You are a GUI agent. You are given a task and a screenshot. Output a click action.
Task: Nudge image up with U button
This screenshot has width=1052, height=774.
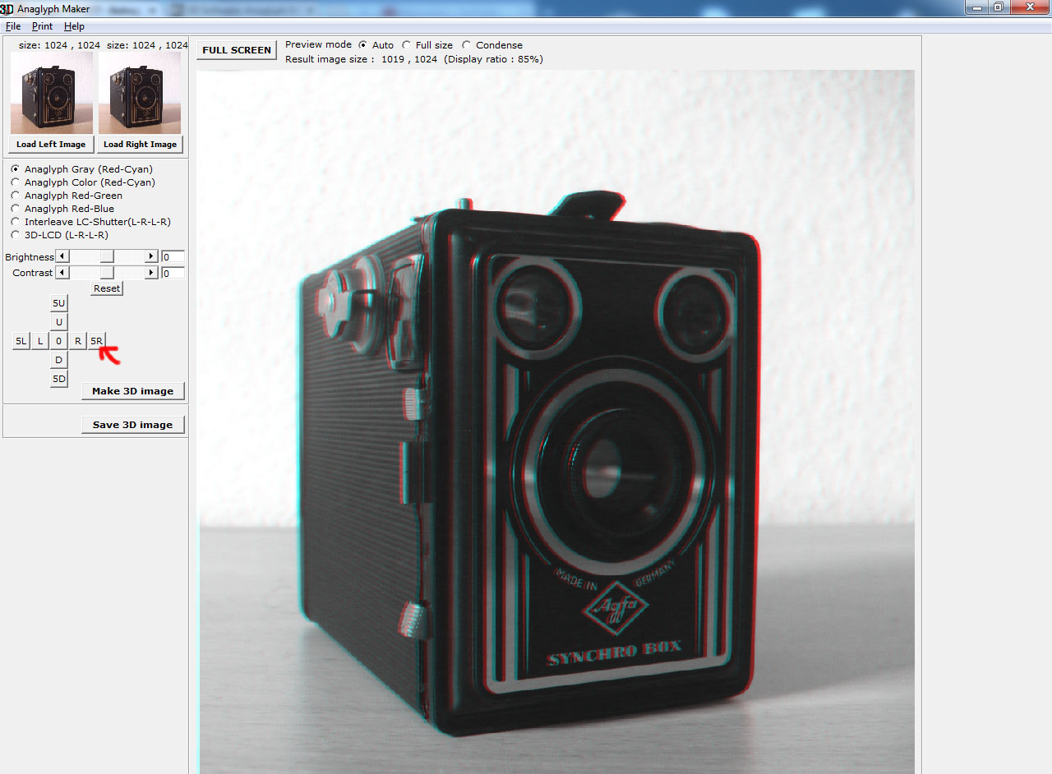(x=58, y=322)
